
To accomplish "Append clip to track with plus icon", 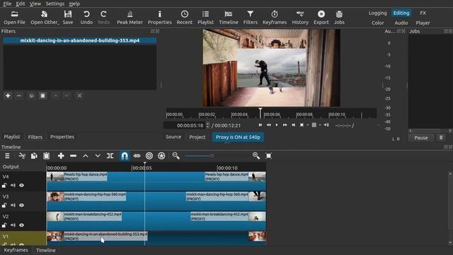I will pos(61,156).
